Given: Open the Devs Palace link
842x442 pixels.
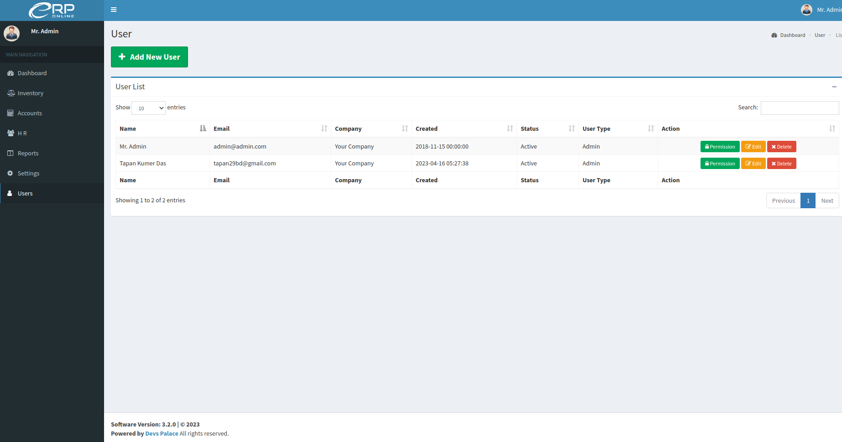Looking at the screenshot, I should click(161, 433).
